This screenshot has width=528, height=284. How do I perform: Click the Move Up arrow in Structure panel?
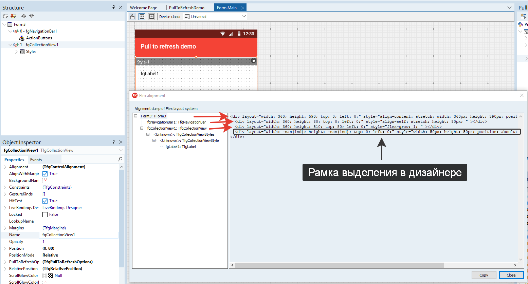23,16
